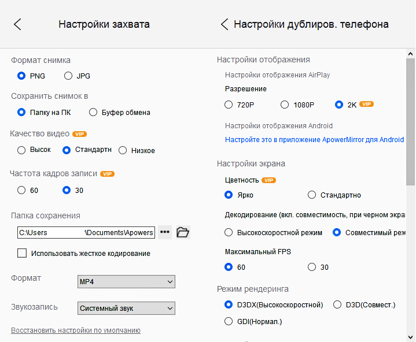Open Звукозапись Системный звук dropdown
Screen dimensions: 416x342
coord(126,308)
